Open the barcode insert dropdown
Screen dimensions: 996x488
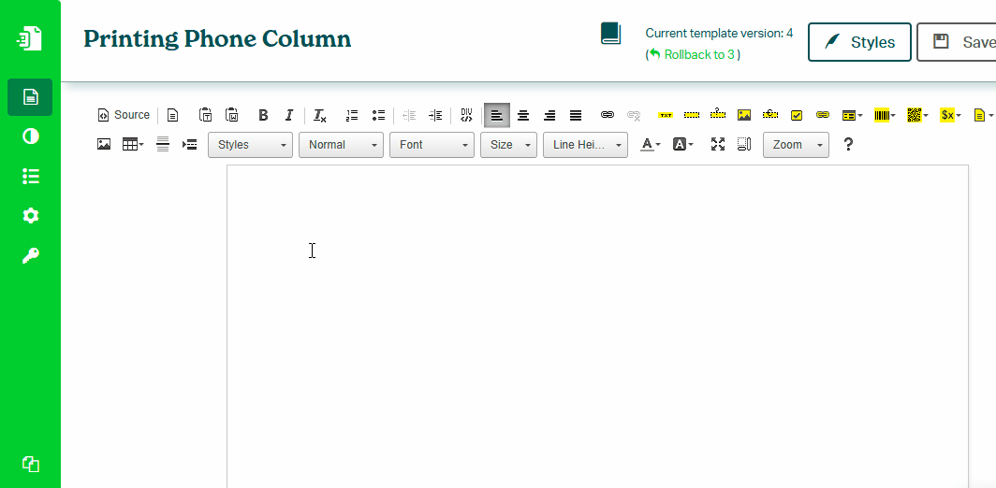(885, 115)
